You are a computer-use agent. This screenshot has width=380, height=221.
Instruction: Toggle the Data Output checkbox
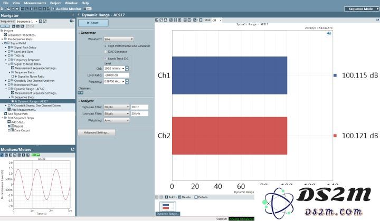[9, 130]
